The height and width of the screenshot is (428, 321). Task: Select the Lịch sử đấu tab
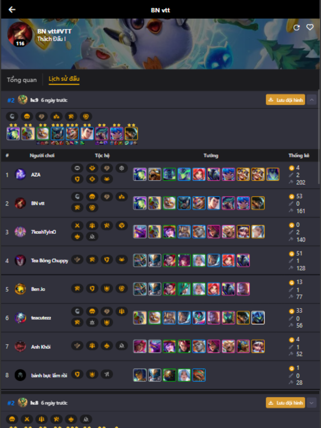click(64, 79)
